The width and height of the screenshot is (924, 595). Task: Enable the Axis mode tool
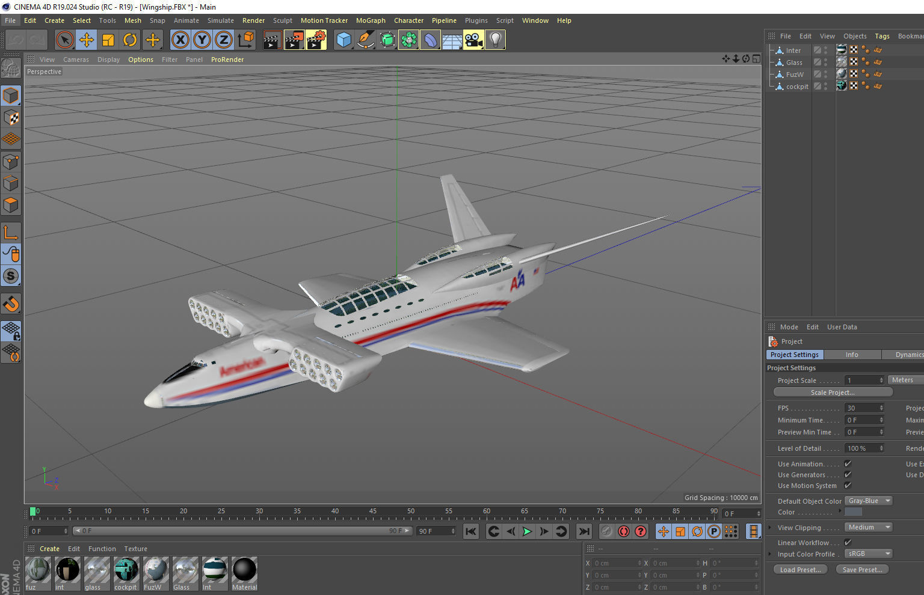click(11, 232)
